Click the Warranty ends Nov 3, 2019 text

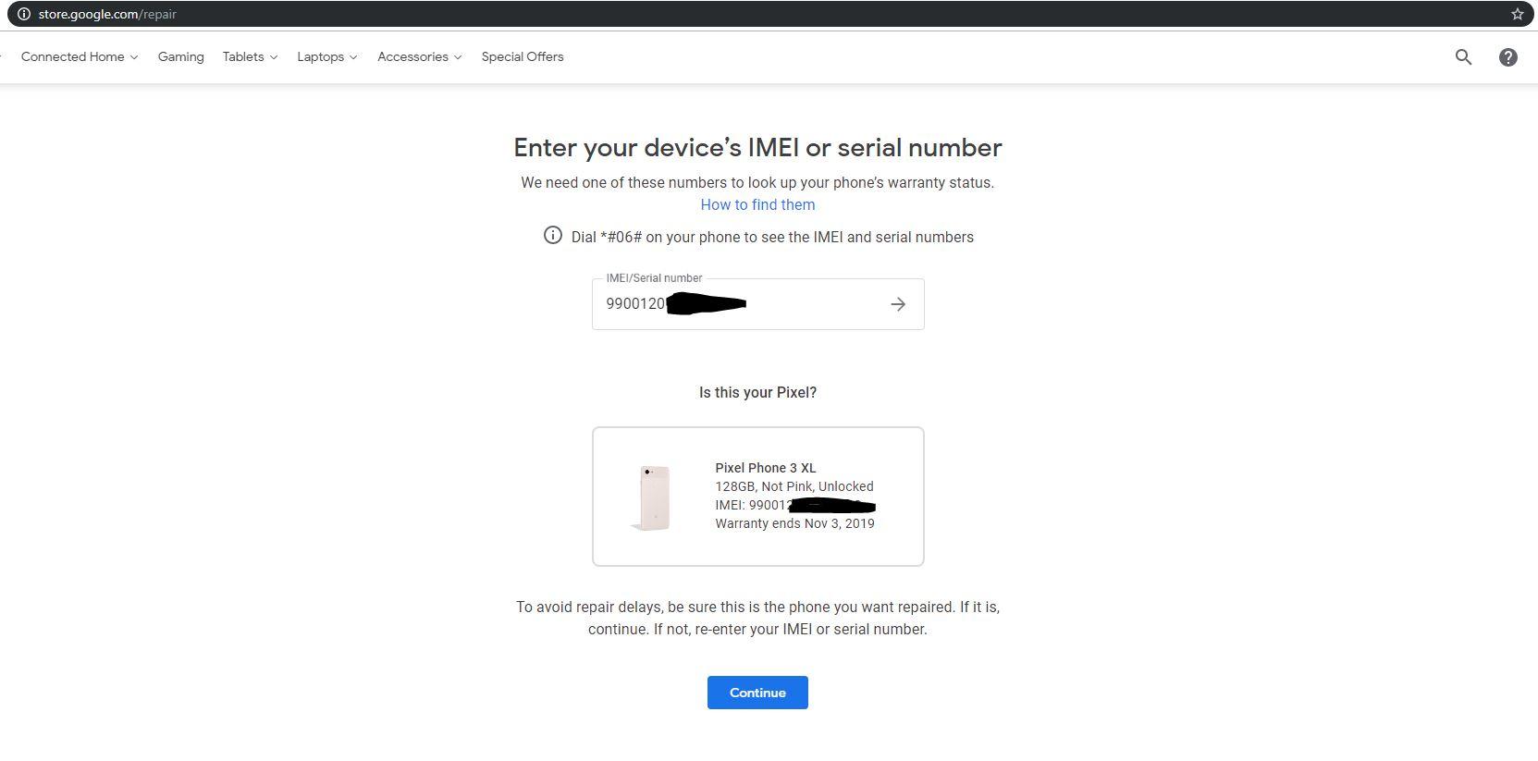[794, 523]
